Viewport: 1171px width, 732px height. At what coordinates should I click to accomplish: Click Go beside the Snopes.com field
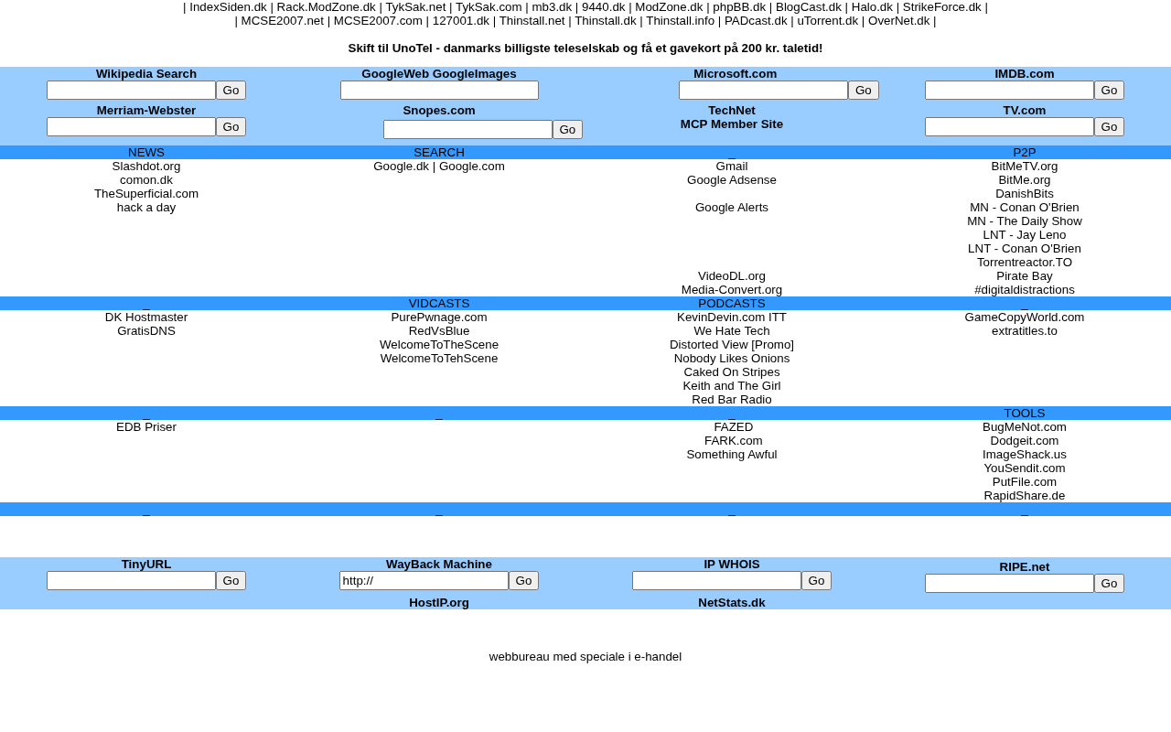click(567, 130)
